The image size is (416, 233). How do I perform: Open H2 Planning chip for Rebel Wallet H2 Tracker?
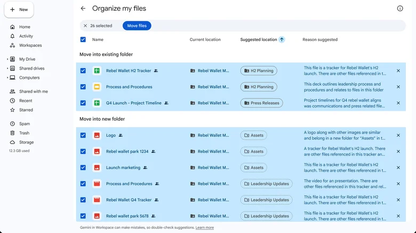259,71
